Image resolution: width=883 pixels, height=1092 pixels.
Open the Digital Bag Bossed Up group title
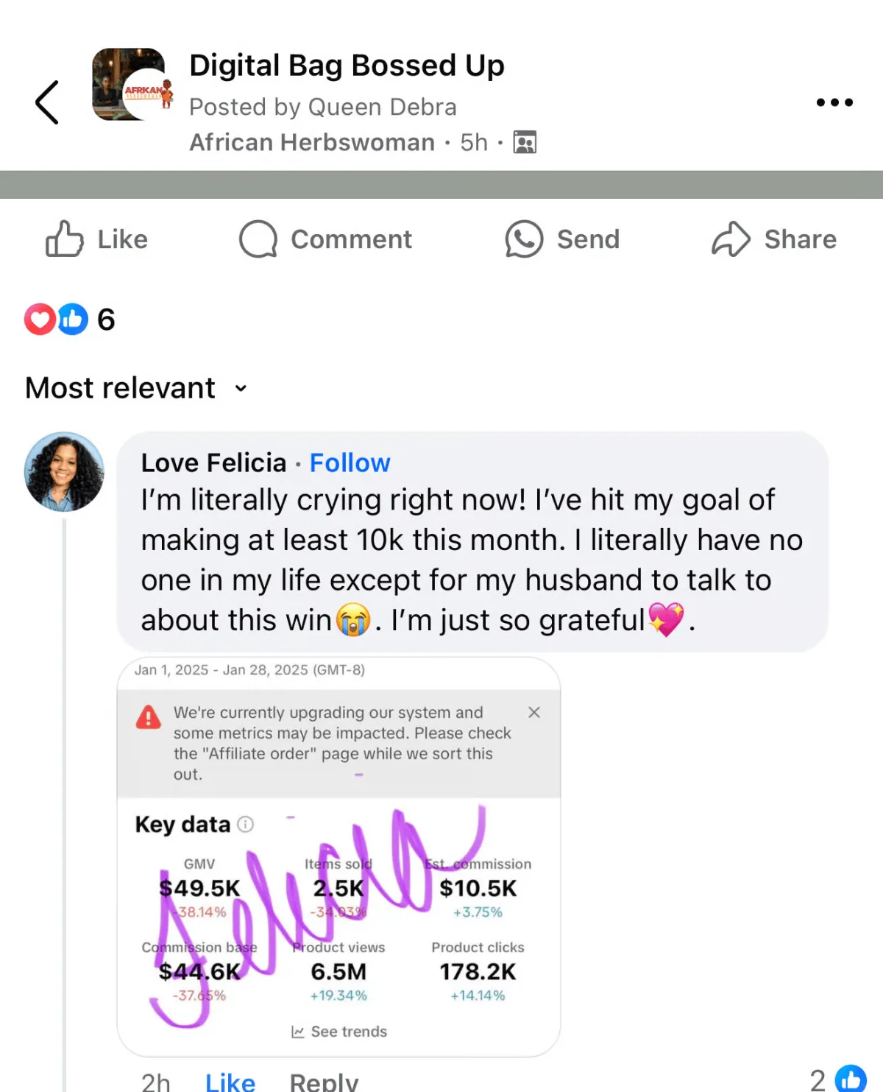(347, 66)
